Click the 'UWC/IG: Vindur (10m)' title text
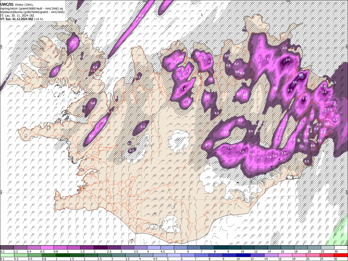The height and width of the screenshot is (261, 348). (17, 4)
